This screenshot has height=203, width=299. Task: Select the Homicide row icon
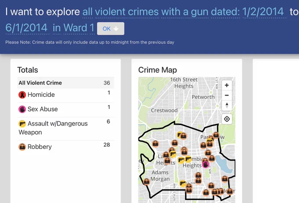22,95
